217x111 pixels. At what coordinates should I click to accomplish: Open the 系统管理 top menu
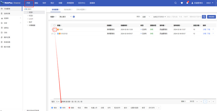pyautogui.click(x=70, y=3)
